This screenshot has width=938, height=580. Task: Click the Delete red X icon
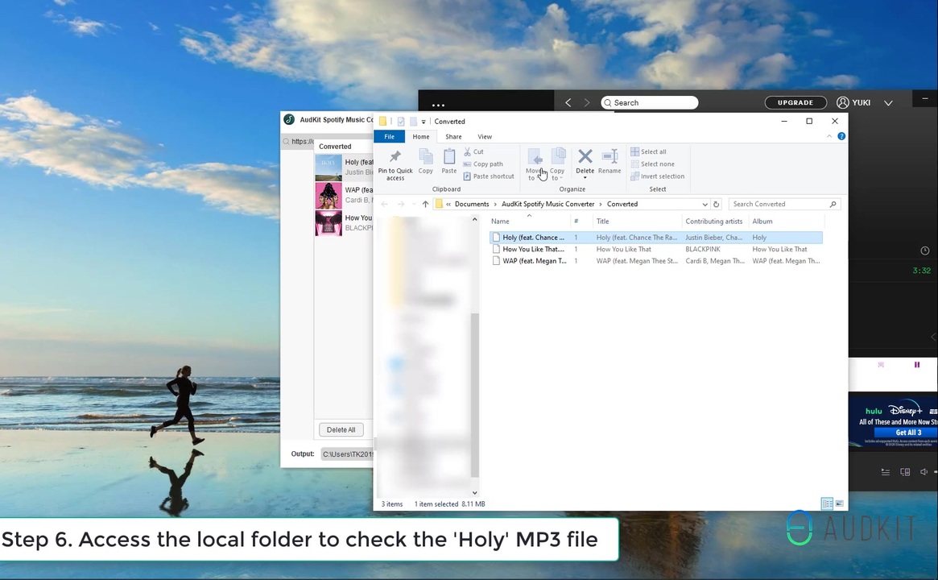[x=585, y=156]
